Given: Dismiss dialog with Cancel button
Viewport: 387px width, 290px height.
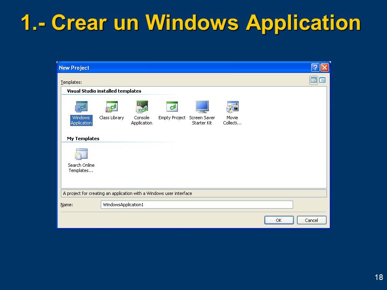Looking at the screenshot, I should [312, 220].
